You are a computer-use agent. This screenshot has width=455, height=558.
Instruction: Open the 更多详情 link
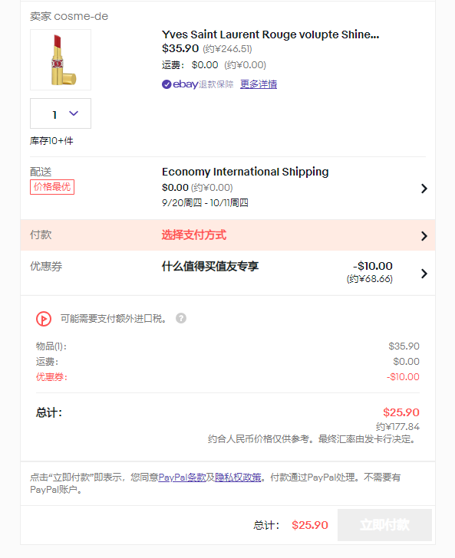[x=259, y=84]
